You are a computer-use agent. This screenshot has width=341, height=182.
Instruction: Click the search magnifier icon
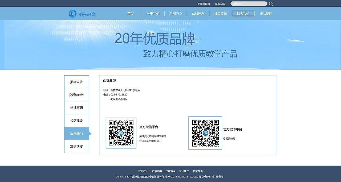coord(271,3)
